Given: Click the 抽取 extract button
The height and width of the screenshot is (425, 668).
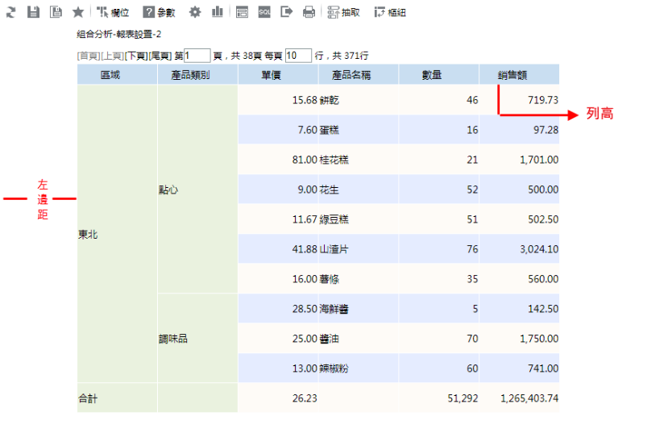Looking at the screenshot, I should [344, 12].
